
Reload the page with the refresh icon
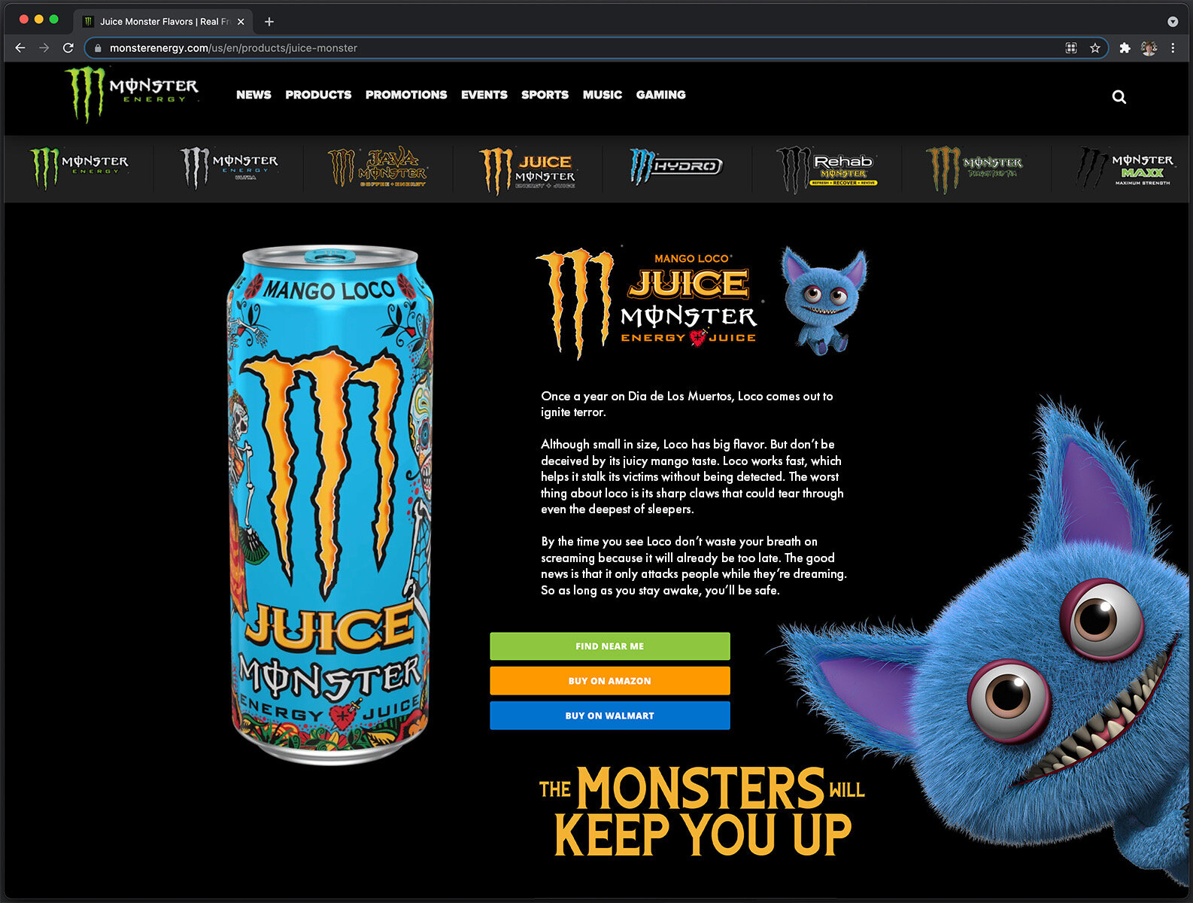(68, 47)
